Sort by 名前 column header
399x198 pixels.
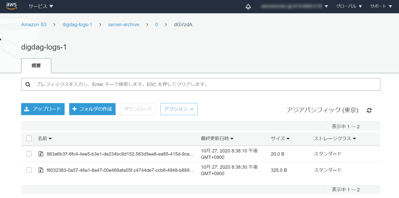(45, 138)
